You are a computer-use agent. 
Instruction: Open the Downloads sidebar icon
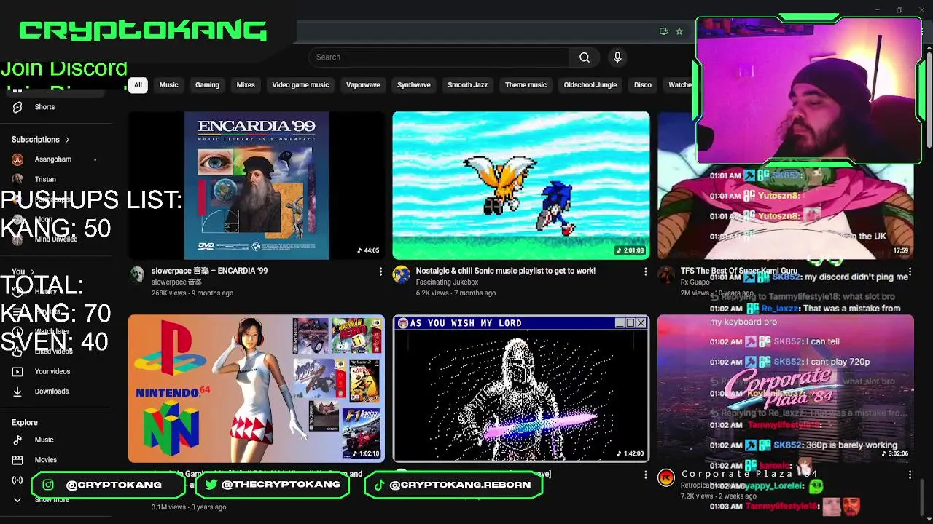point(17,392)
